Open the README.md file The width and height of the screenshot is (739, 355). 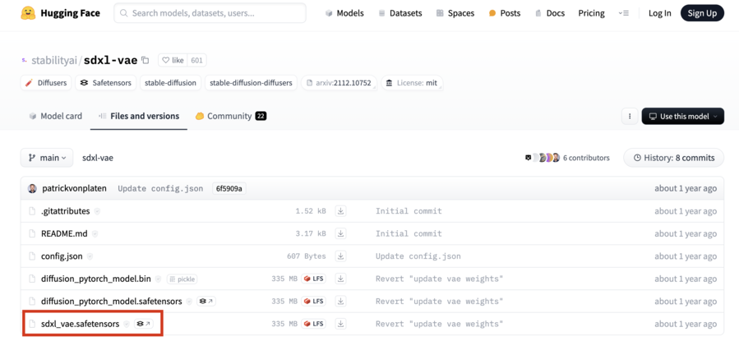tap(65, 234)
